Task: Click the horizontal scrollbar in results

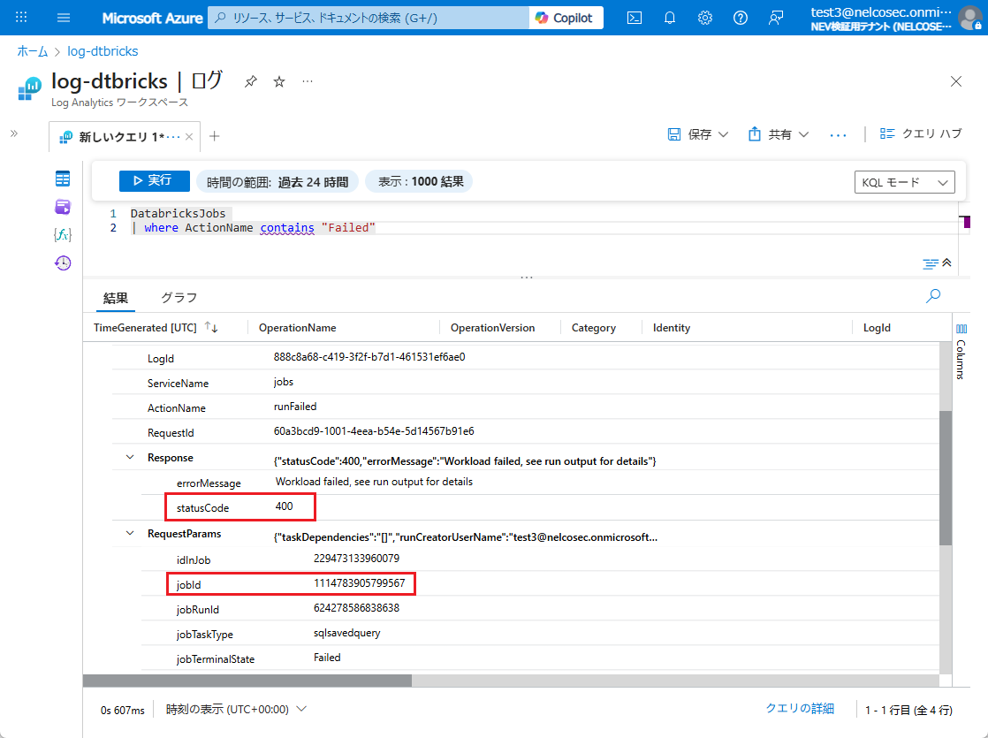Action: [247, 681]
